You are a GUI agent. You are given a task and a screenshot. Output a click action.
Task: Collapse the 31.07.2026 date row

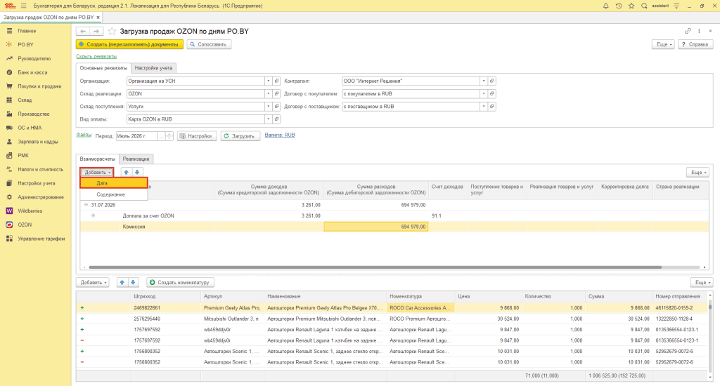pyautogui.click(x=86, y=205)
